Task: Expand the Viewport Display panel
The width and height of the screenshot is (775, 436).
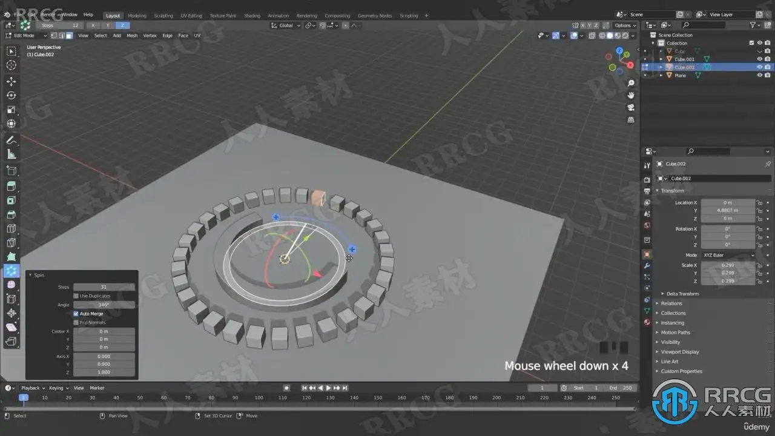Action: (x=679, y=352)
